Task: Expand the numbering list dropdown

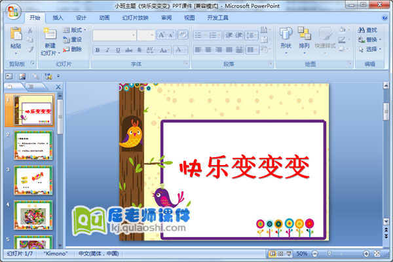Action: [x=219, y=35]
